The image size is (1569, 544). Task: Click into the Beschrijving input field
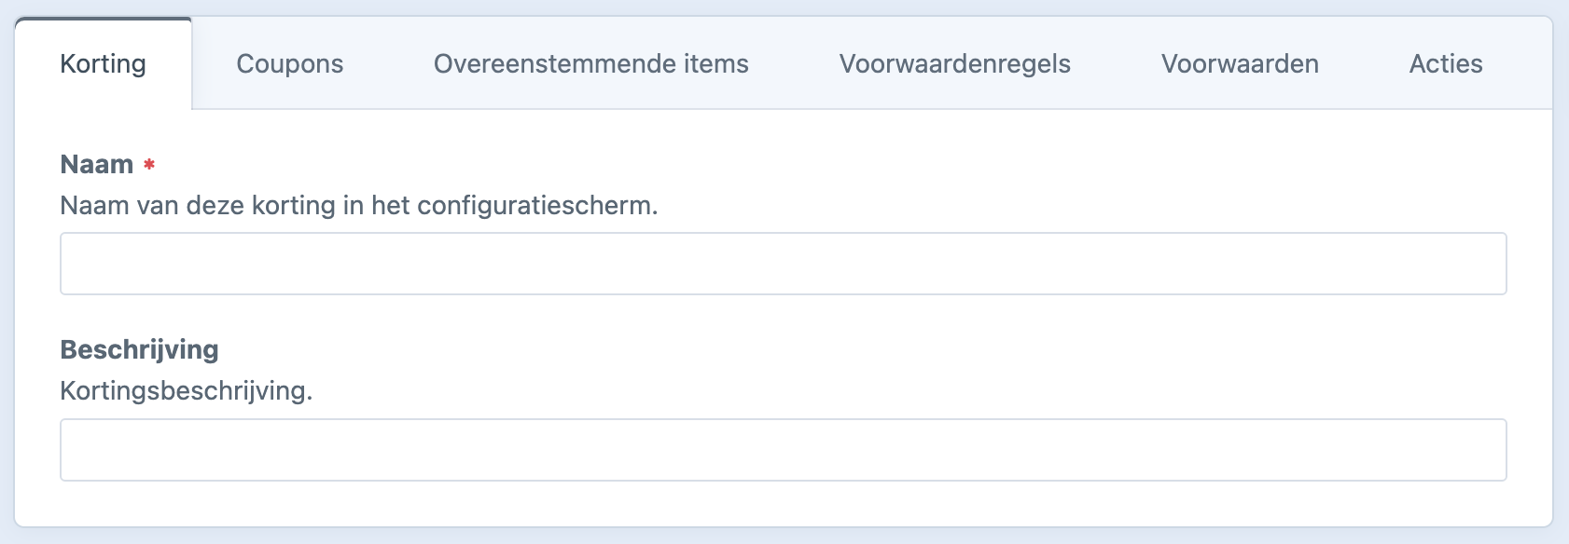[x=783, y=450]
